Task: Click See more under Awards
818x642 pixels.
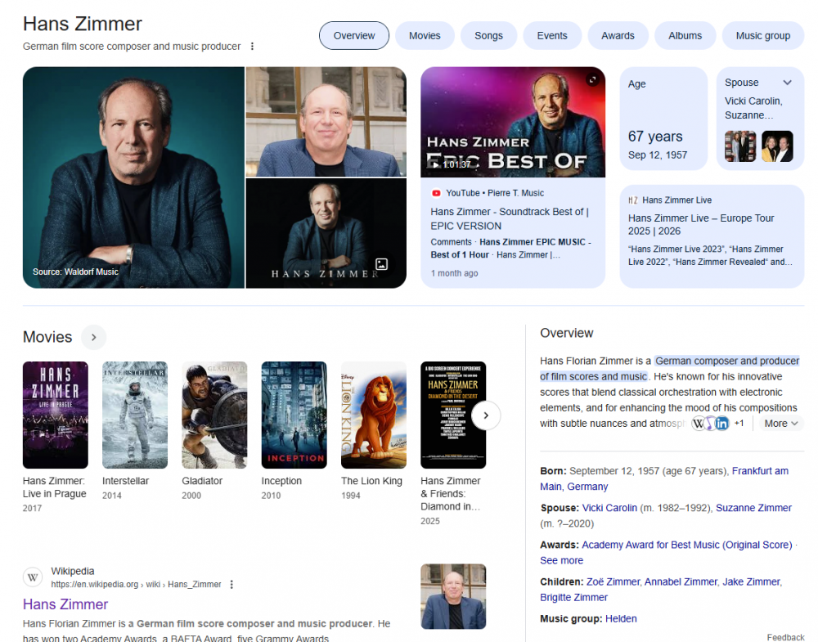Action: (561, 560)
